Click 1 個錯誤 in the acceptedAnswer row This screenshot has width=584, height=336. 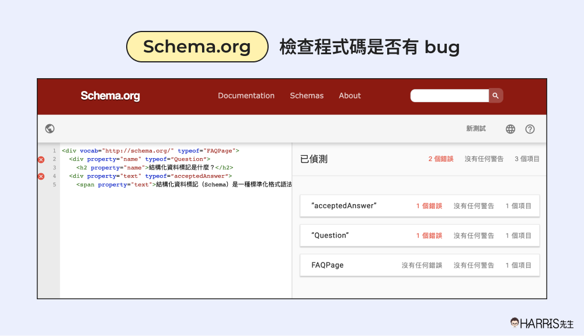(x=429, y=206)
